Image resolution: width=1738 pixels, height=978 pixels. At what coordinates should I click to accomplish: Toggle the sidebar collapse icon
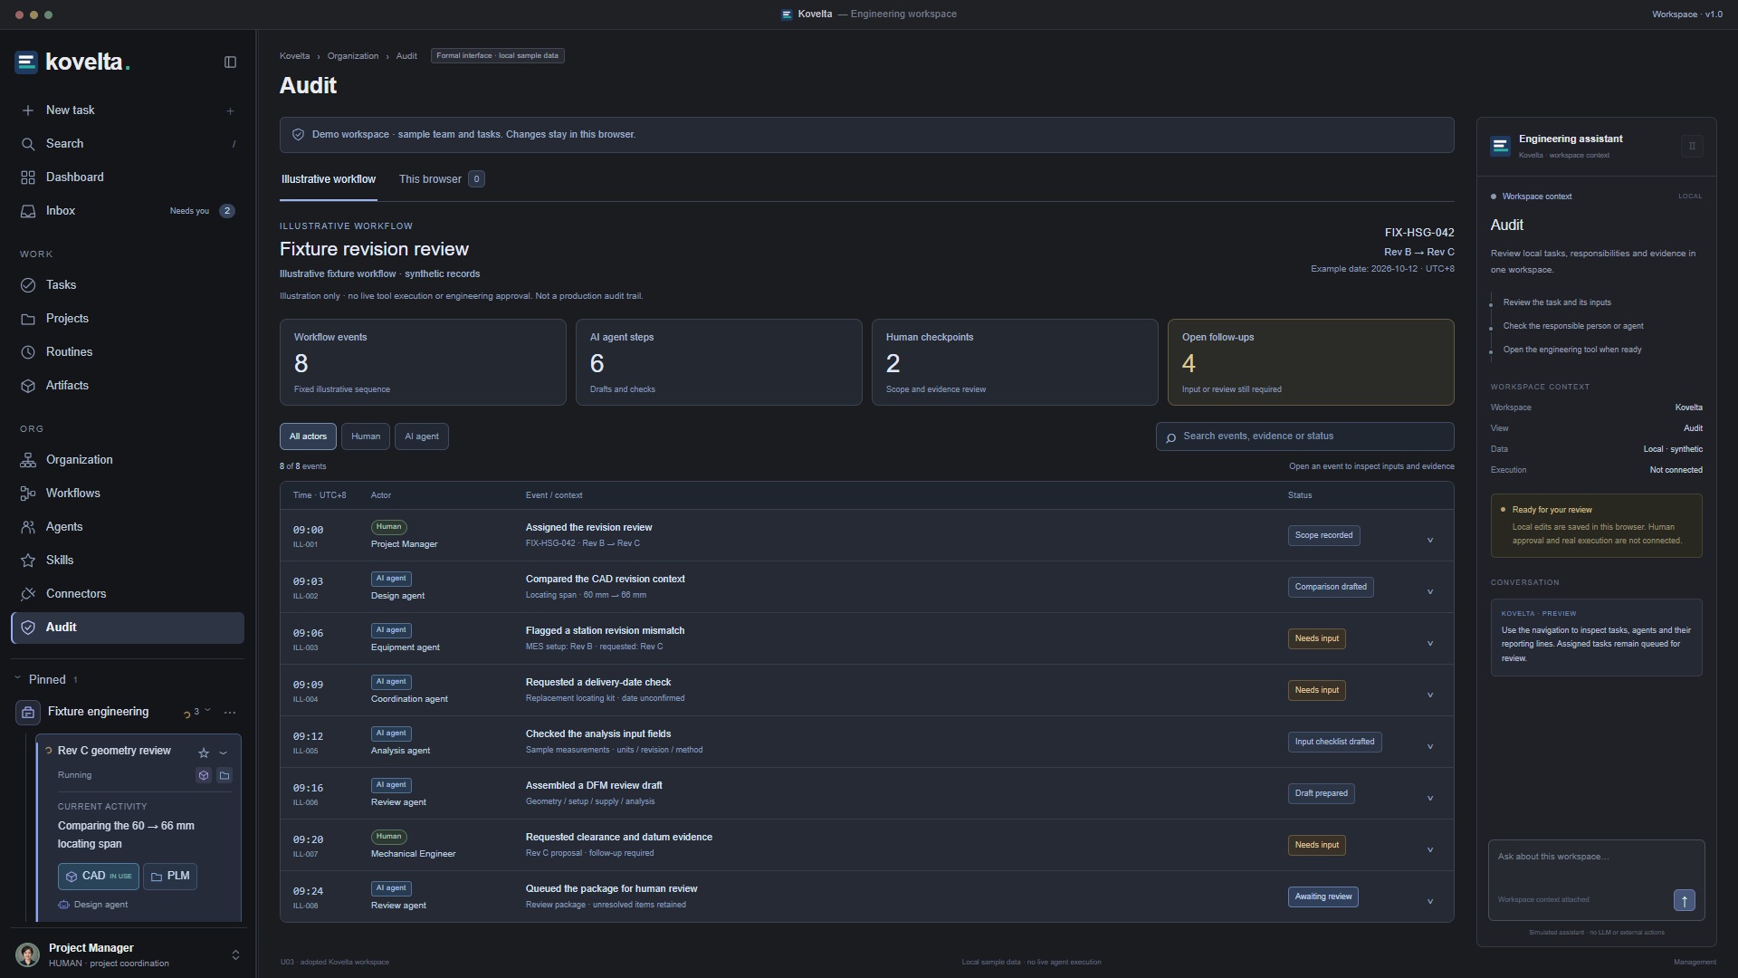[230, 62]
